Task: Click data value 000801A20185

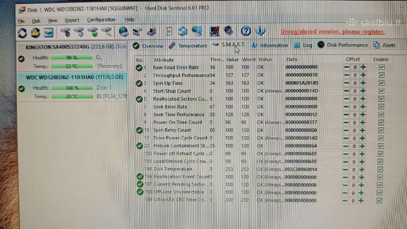Action: [x=302, y=83]
